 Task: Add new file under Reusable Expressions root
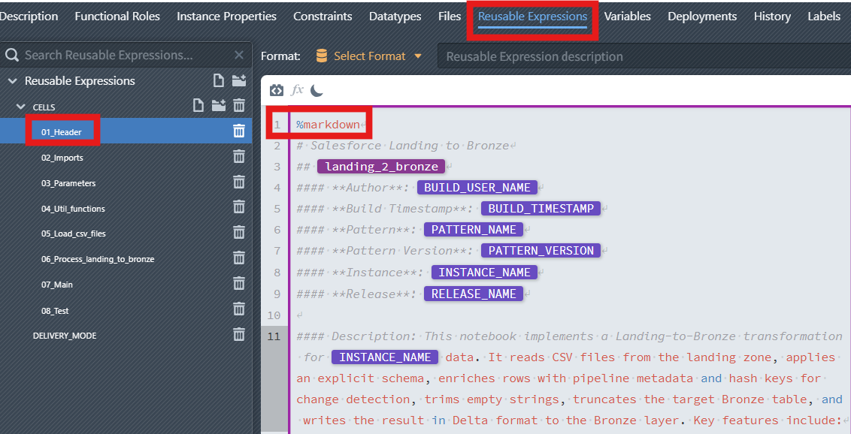(218, 81)
